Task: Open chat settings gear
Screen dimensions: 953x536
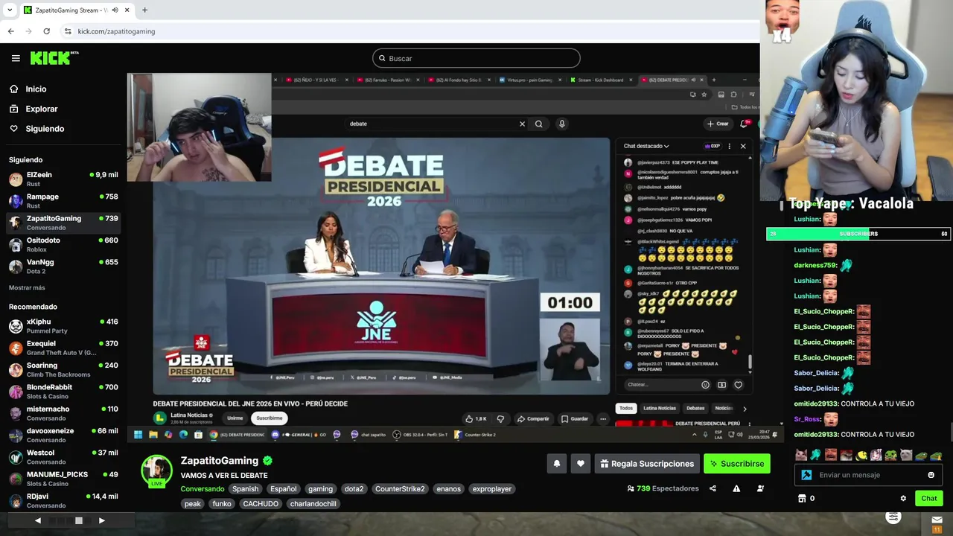Action: click(903, 499)
